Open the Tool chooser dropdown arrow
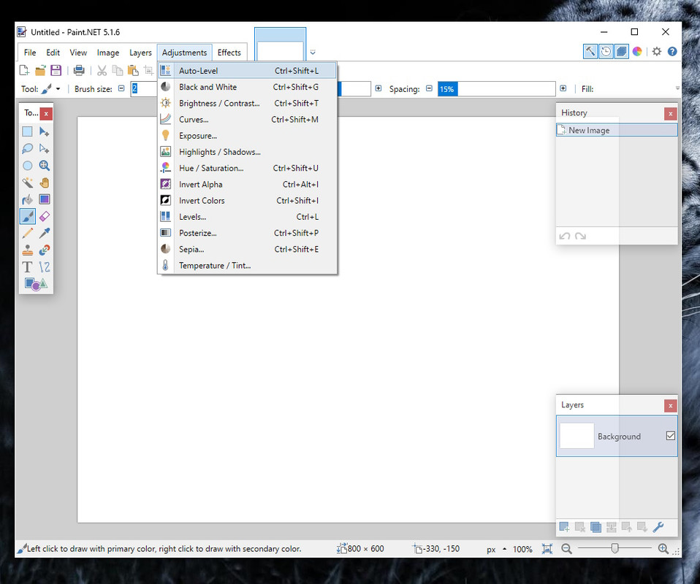This screenshot has height=584, width=700. (58, 89)
